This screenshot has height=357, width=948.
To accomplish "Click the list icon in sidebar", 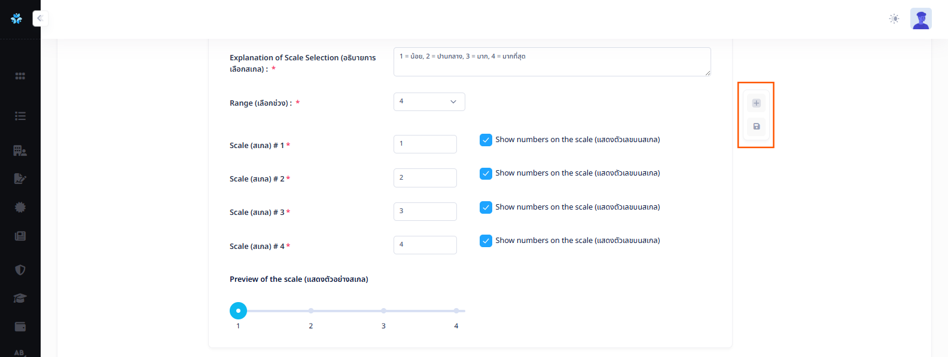I will (20, 116).
